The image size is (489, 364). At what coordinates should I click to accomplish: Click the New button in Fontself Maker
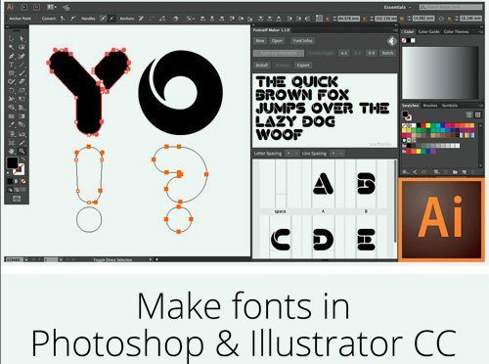[260, 41]
